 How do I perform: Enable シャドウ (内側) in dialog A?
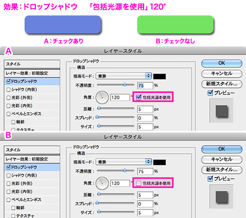coord(8,90)
